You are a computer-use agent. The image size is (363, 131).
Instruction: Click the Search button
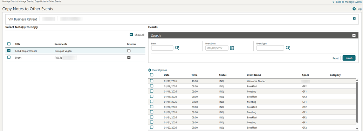tap(349, 58)
